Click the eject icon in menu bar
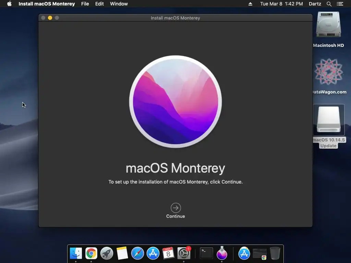This screenshot has height=263, width=351. pyautogui.click(x=250, y=4)
